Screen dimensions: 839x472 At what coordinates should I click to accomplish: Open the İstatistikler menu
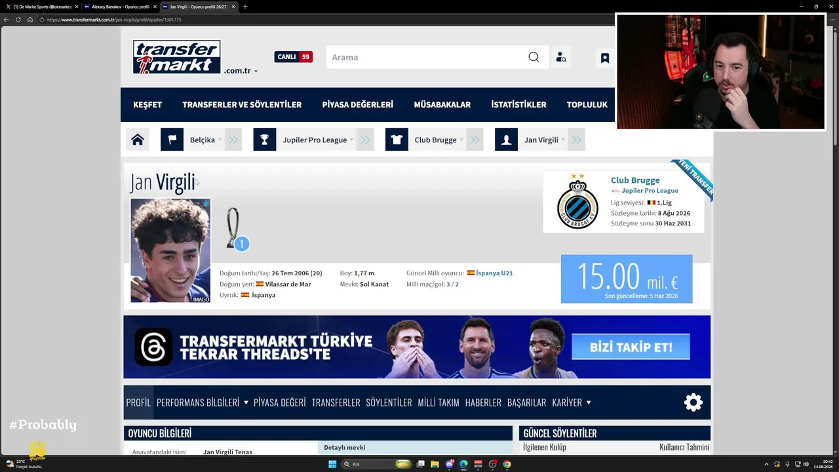(518, 104)
